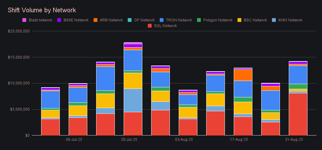Hide the SOL Network series via legend text
This screenshot has height=150, width=322.
pyautogui.click(x=165, y=26)
